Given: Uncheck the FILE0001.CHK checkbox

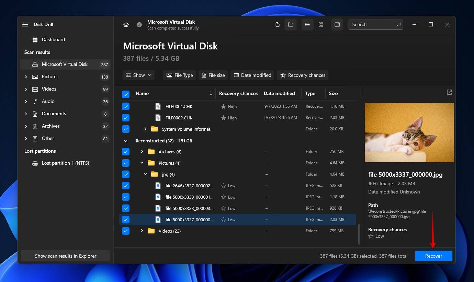Looking at the screenshot, I should point(126,107).
